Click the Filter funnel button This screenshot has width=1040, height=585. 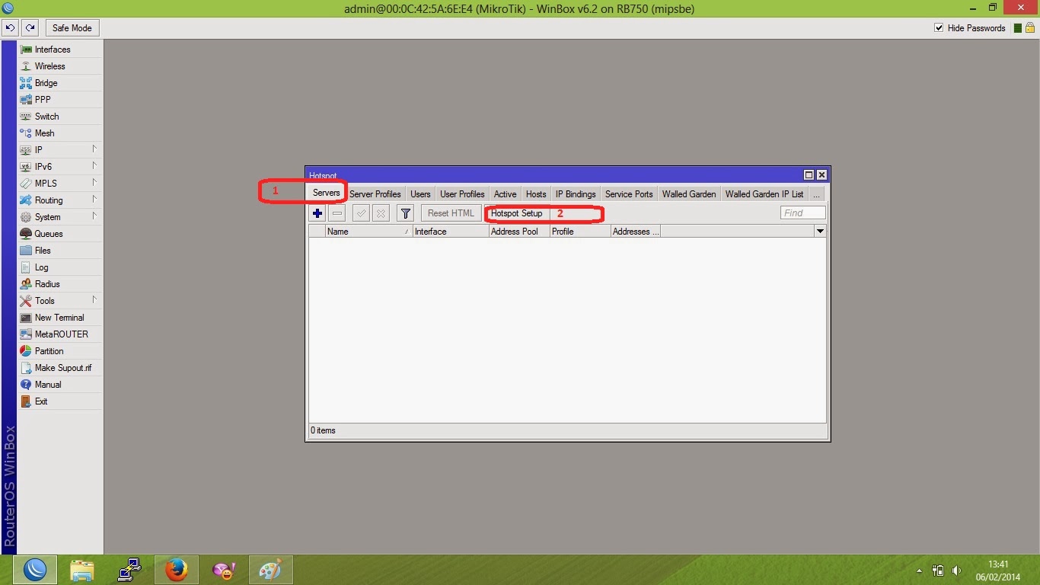click(x=406, y=213)
